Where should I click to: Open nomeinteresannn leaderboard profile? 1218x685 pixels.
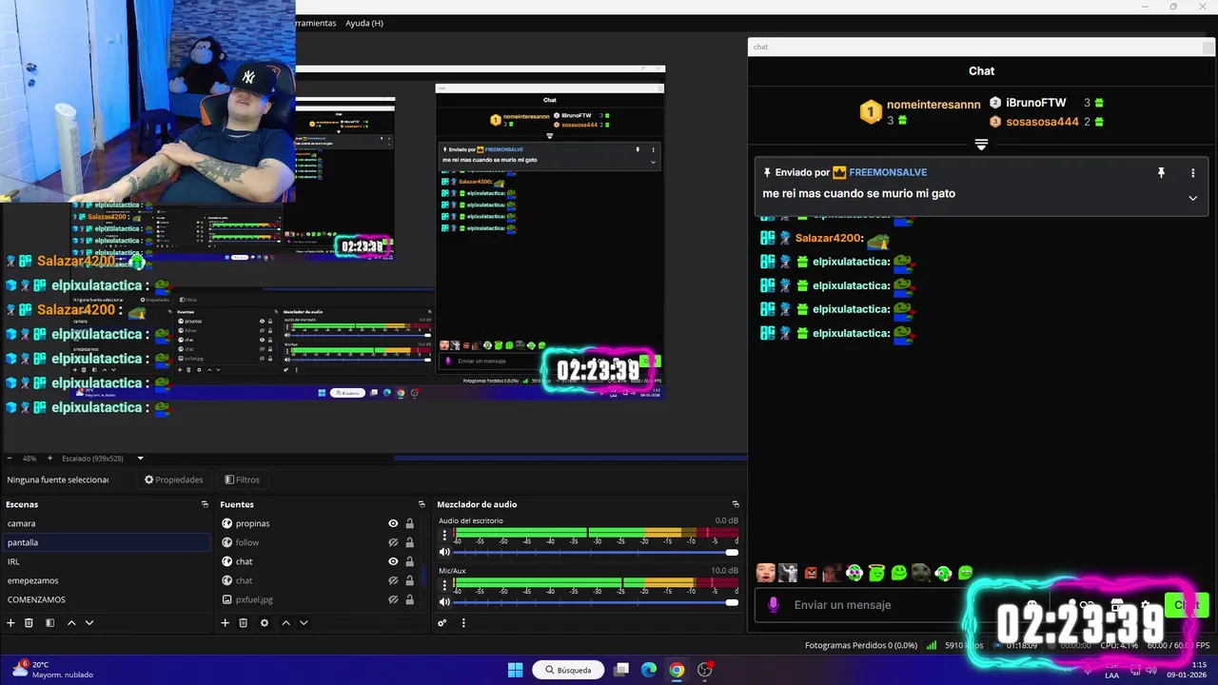point(933,105)
